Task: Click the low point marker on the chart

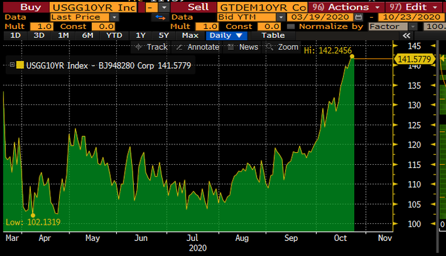Action: tap(33, 215)
